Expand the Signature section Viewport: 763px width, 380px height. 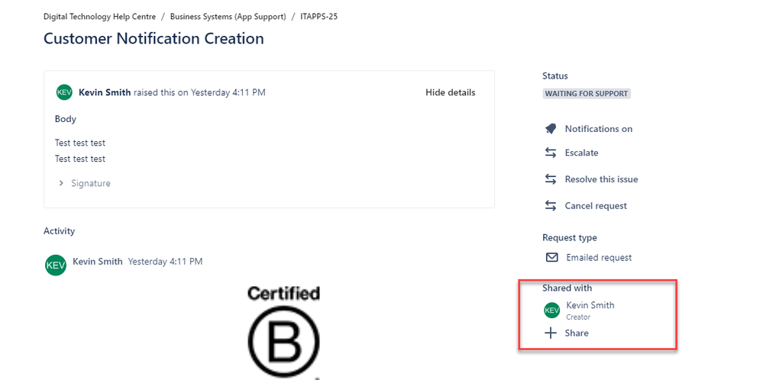(x=84, y=183)
